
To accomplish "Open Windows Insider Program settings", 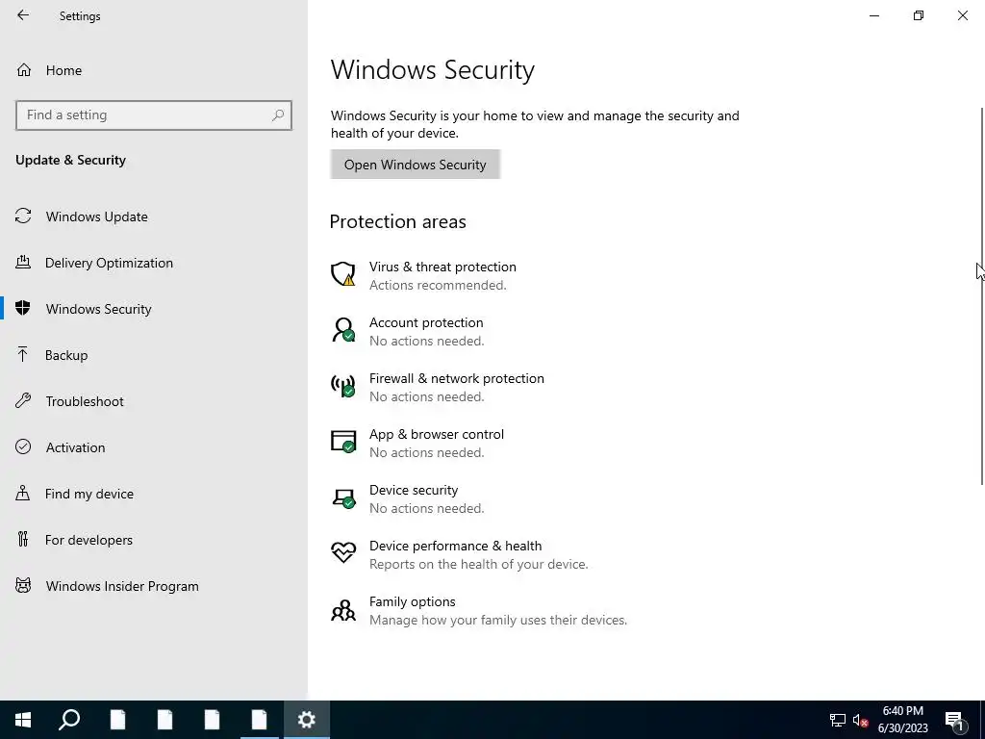I will pyautogui.click(x=122, y=586).
